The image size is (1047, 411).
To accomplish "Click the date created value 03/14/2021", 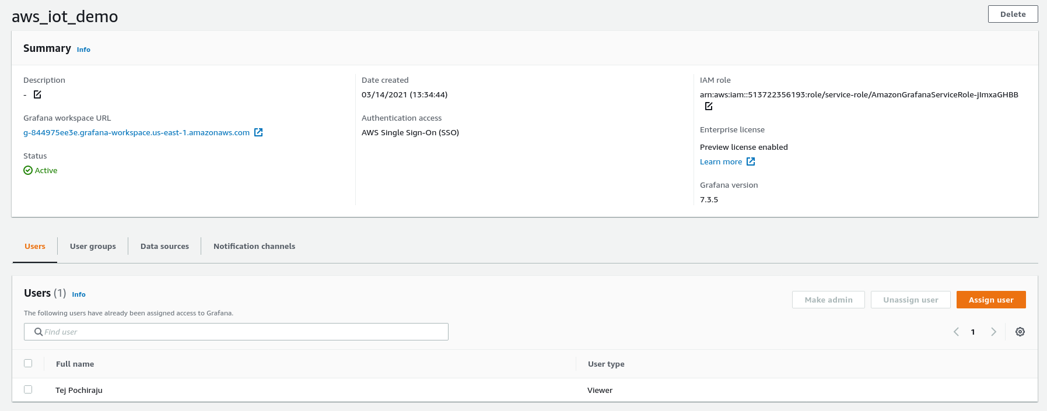I will pyautogui.click(x=405, y=94).
